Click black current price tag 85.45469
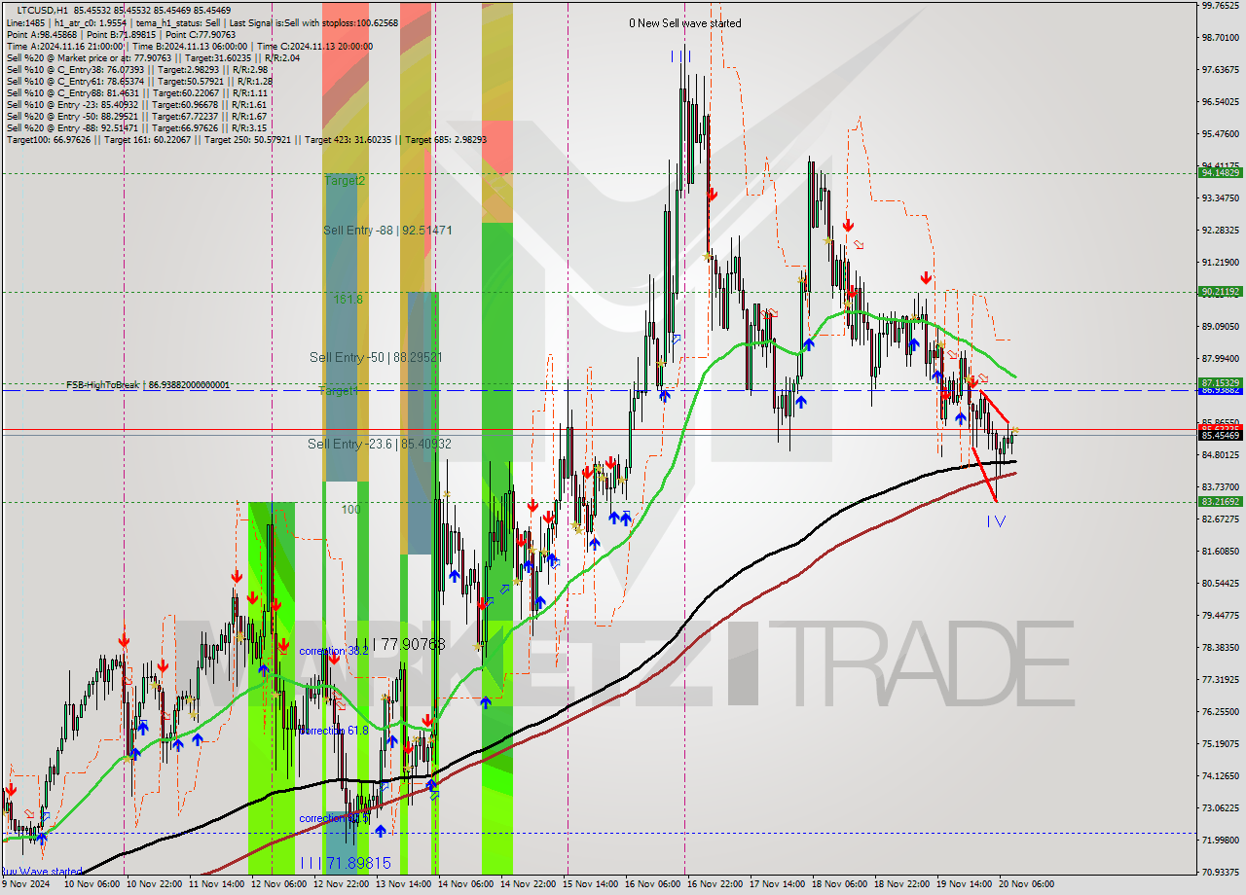This screenshot has width=1246, height=895. pos(1220,435)
